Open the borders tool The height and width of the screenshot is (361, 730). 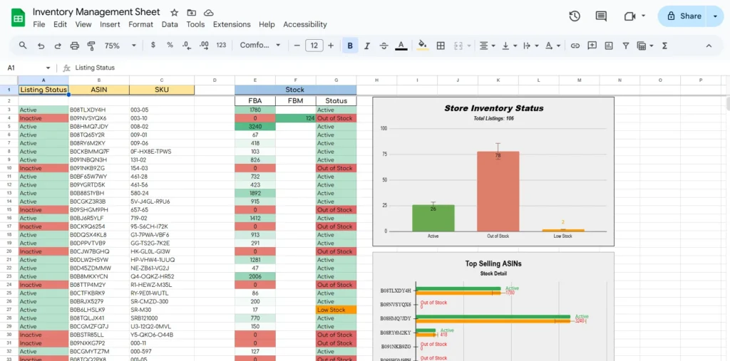pos(441,46)
